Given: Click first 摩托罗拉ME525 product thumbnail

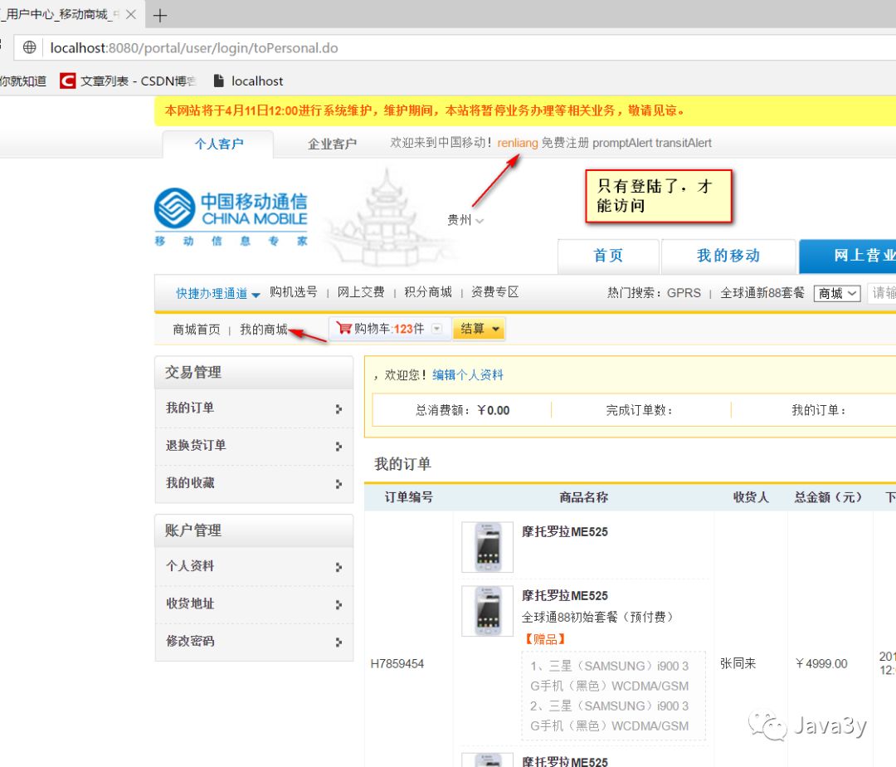Looking at the screenshot, I should [x=488, y=547].
